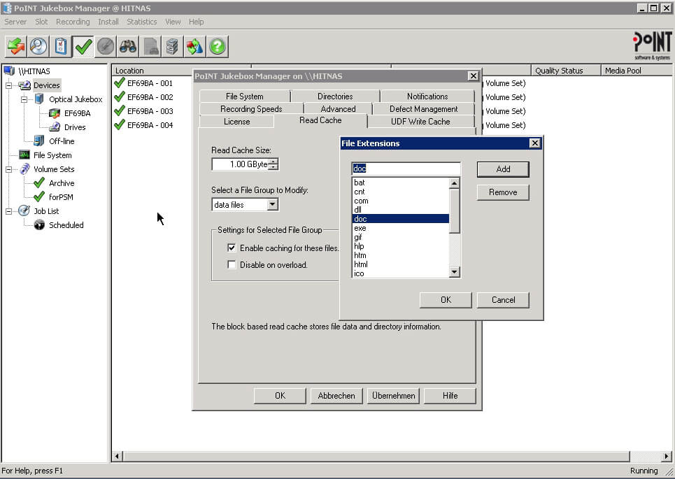Toggle Enable caching for these files checkbox

232,248
